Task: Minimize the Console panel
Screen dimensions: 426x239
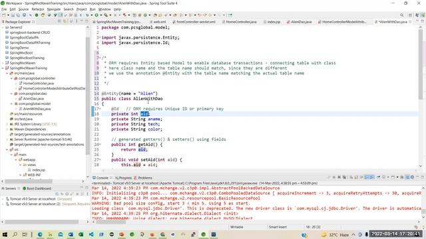Action: click(417, 177)
